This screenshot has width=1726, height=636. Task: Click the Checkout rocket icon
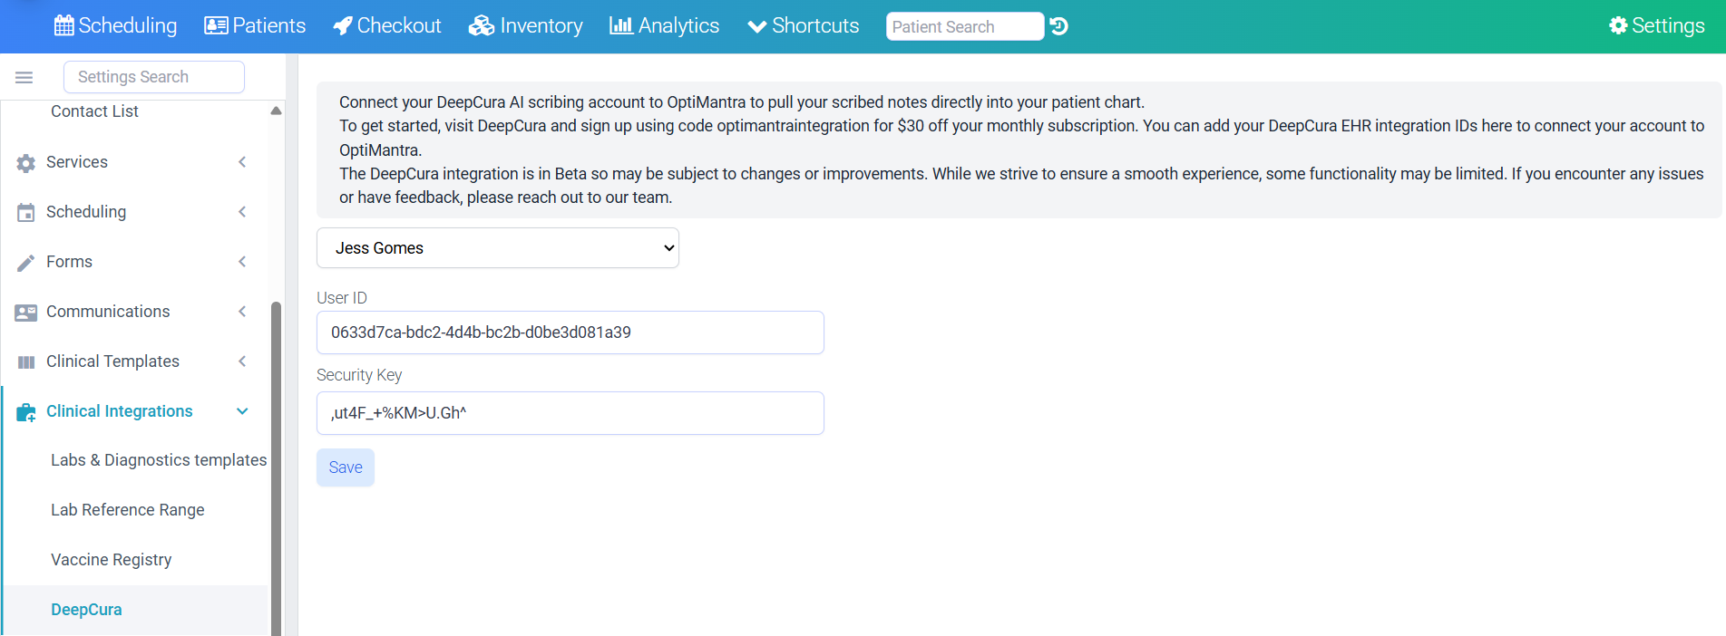click(x=343, y=25)
